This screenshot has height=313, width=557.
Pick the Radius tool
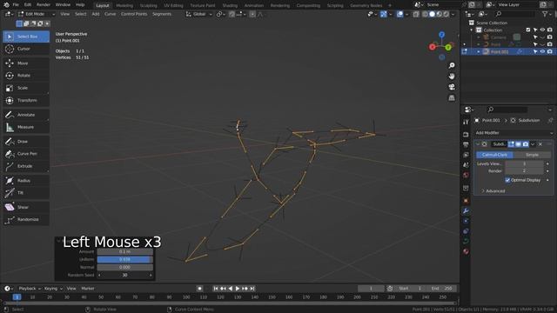(x=26, y=181)
